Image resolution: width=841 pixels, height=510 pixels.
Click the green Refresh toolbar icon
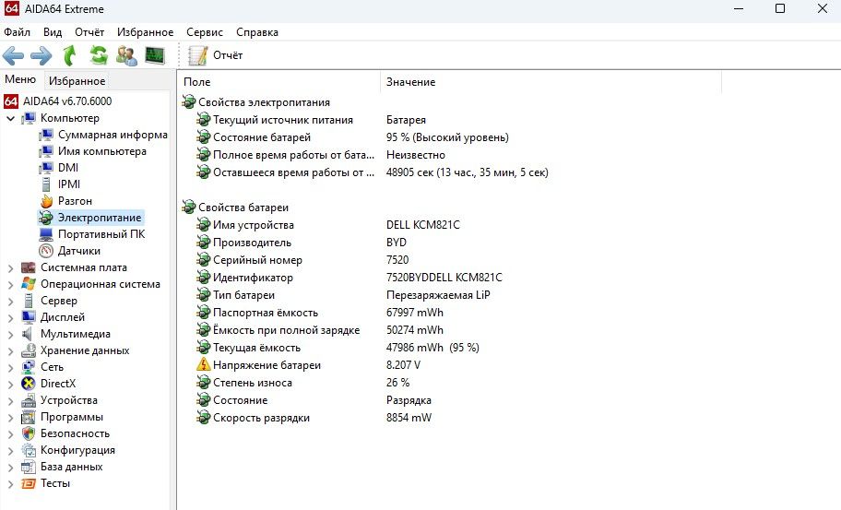point(99,55)
